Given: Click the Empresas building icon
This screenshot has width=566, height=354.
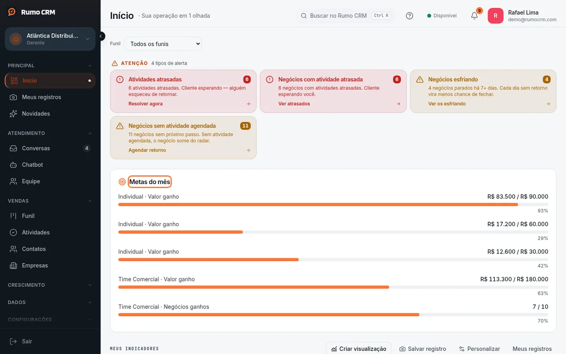Looking at the screenshot, I should click(x=14, y=265).
